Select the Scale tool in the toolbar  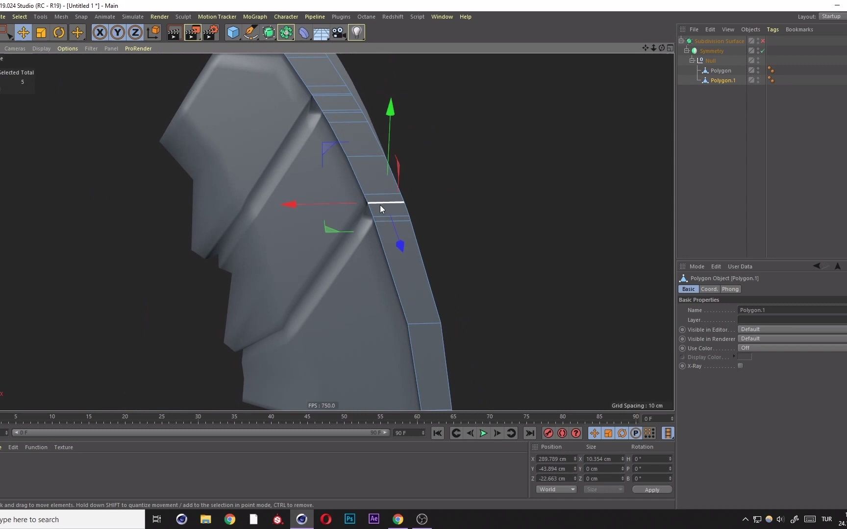click(x=41, y=32)
